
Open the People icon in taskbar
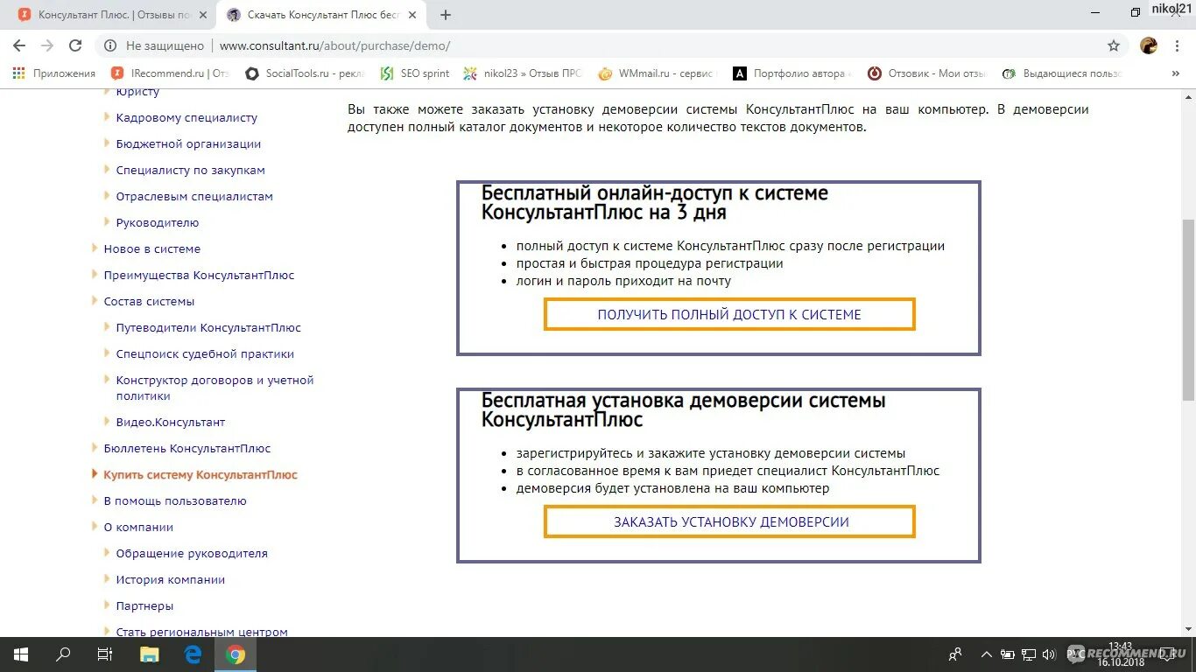click(955, 654)
